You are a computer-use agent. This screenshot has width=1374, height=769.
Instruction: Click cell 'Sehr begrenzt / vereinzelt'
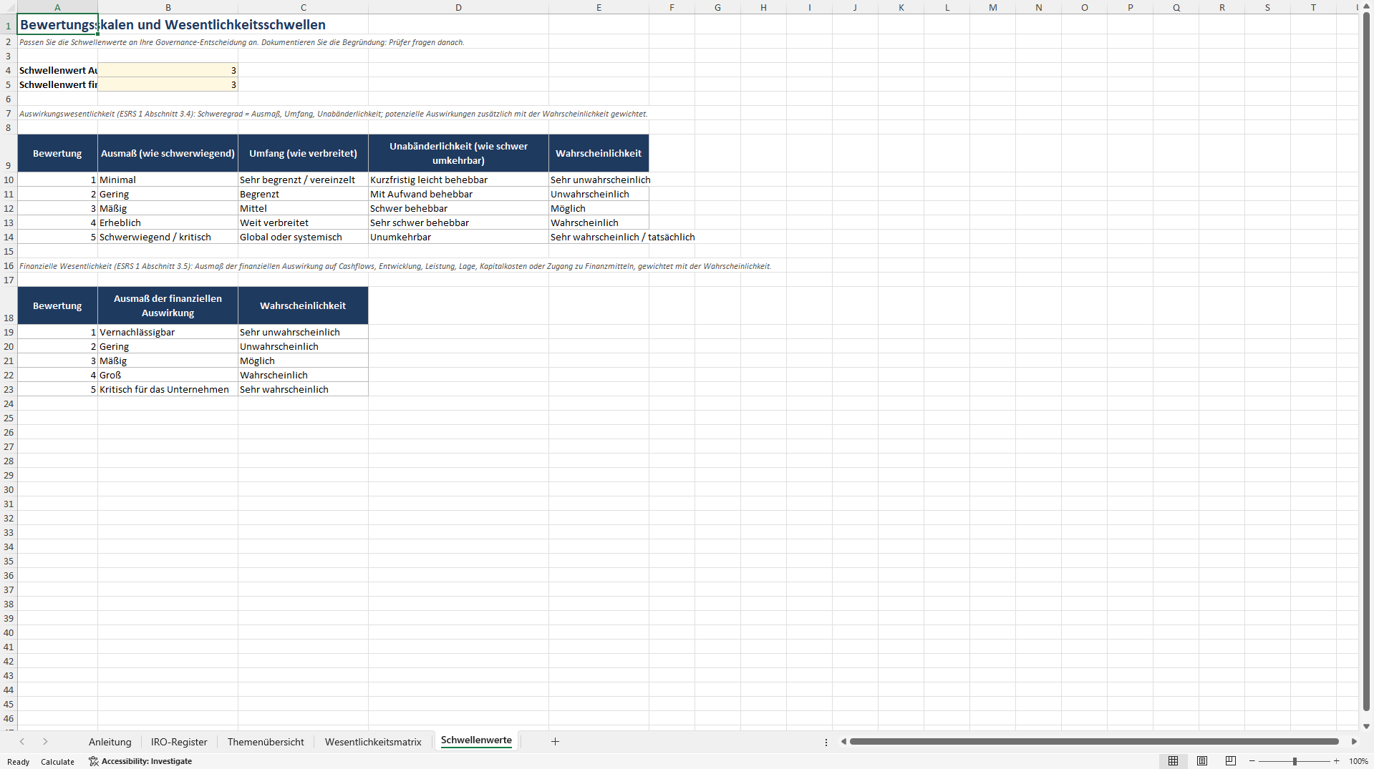(303, 180)
